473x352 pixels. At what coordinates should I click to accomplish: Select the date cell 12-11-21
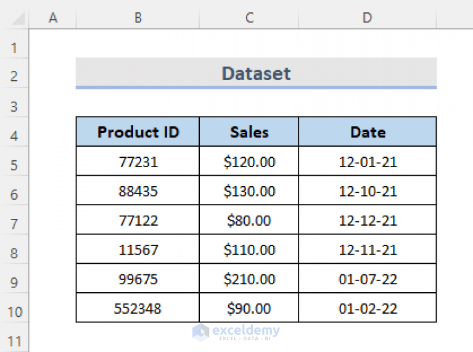point(368,249)
